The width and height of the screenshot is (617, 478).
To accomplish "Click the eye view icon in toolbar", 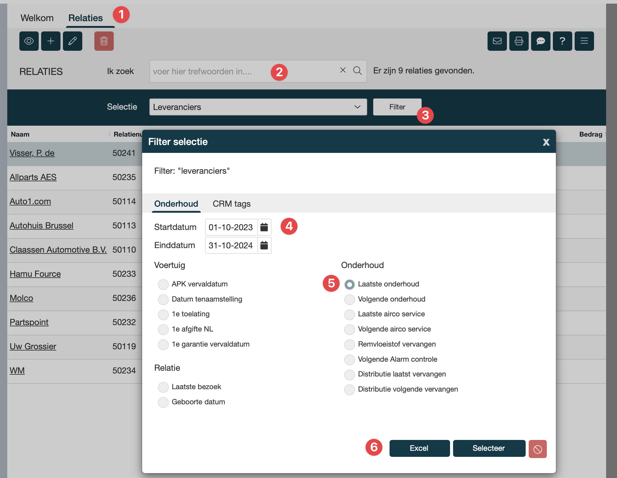I will click(x=29, y=41).
